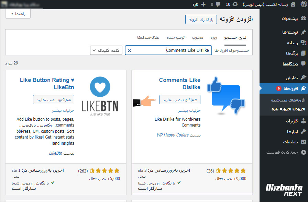The height and width of the screenshot is (202, 308).
Task: Click the red badge showing 6 plugin updates
Action: 278,88
